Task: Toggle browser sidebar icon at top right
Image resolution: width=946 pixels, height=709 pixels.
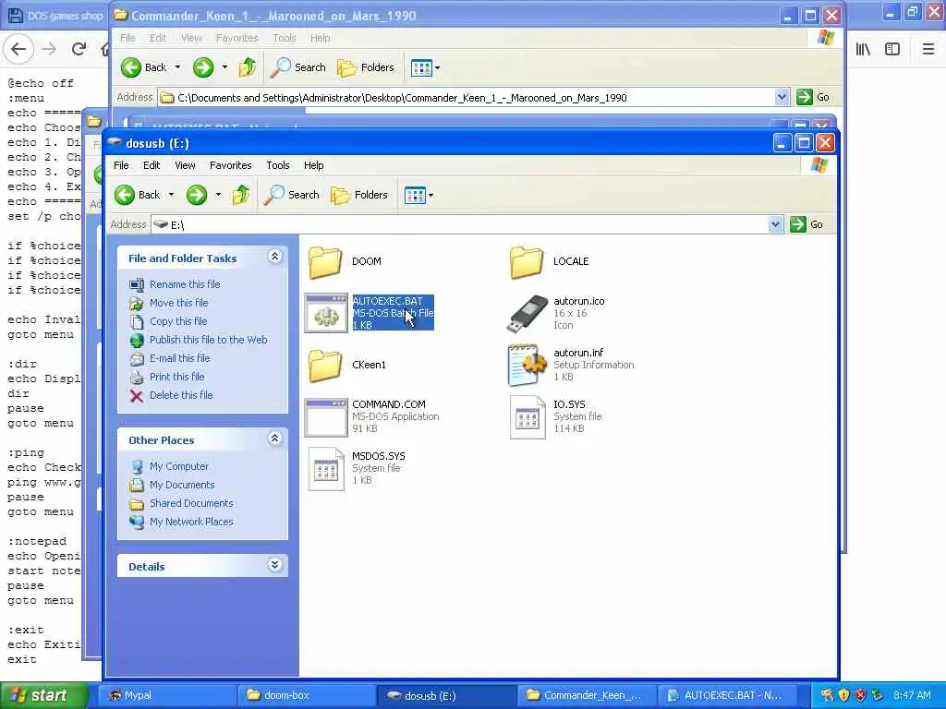Action: [x=892, y=49]
